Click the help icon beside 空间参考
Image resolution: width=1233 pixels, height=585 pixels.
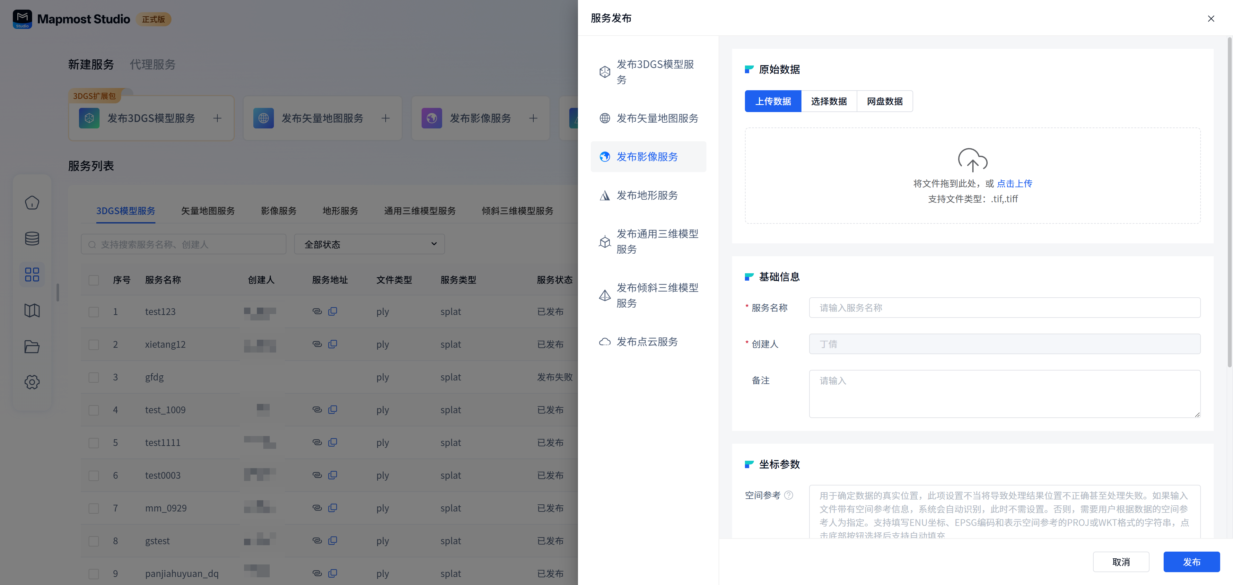coord(789,495)
